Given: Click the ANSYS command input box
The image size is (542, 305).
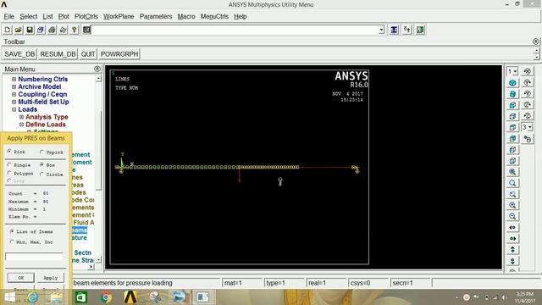Looking at the screenshot, I should [235, 30].
